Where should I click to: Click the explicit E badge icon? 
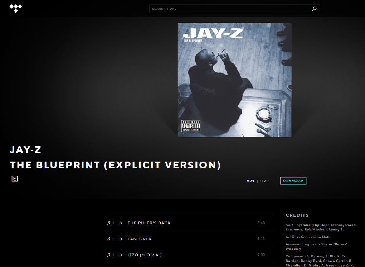coord(15,178)
